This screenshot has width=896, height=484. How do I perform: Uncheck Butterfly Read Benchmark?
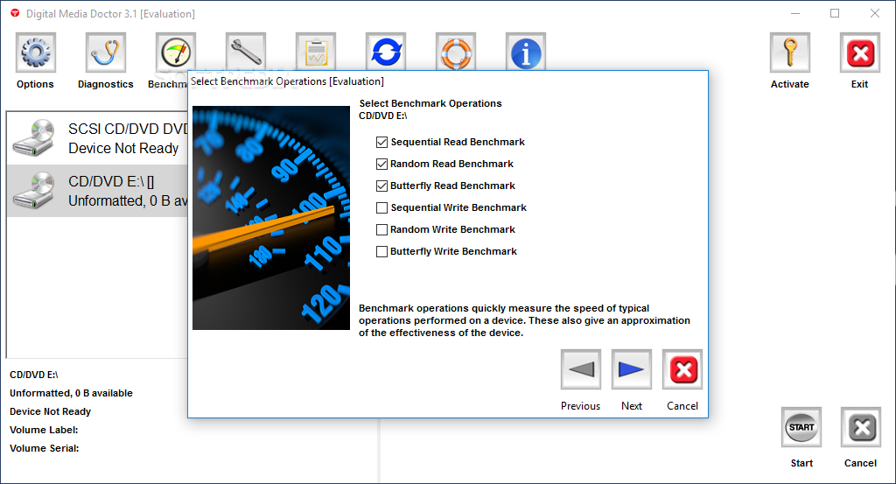[381, 186]
